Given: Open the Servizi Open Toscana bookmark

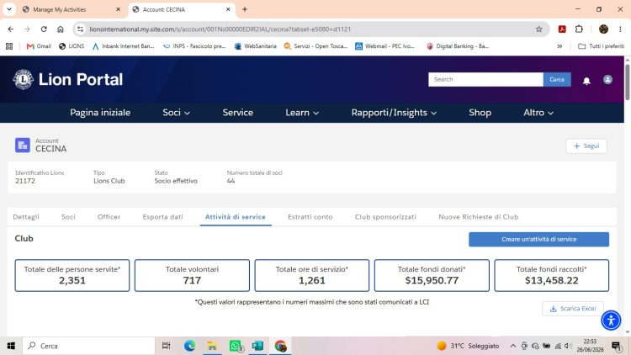Looking at the screenshot, I should [315, 46].
